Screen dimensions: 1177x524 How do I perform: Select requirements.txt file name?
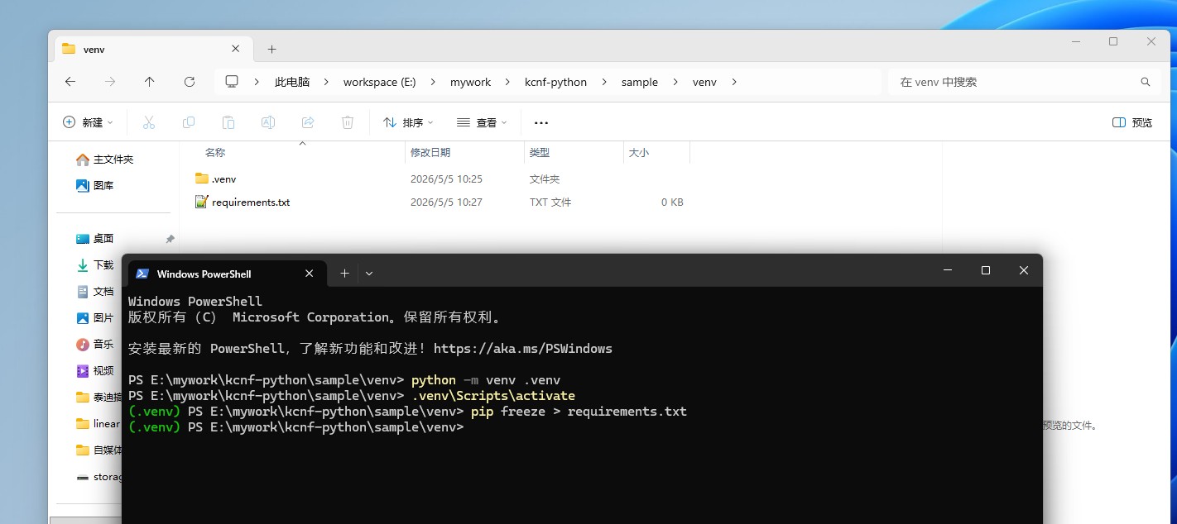[x=251, y=202]
